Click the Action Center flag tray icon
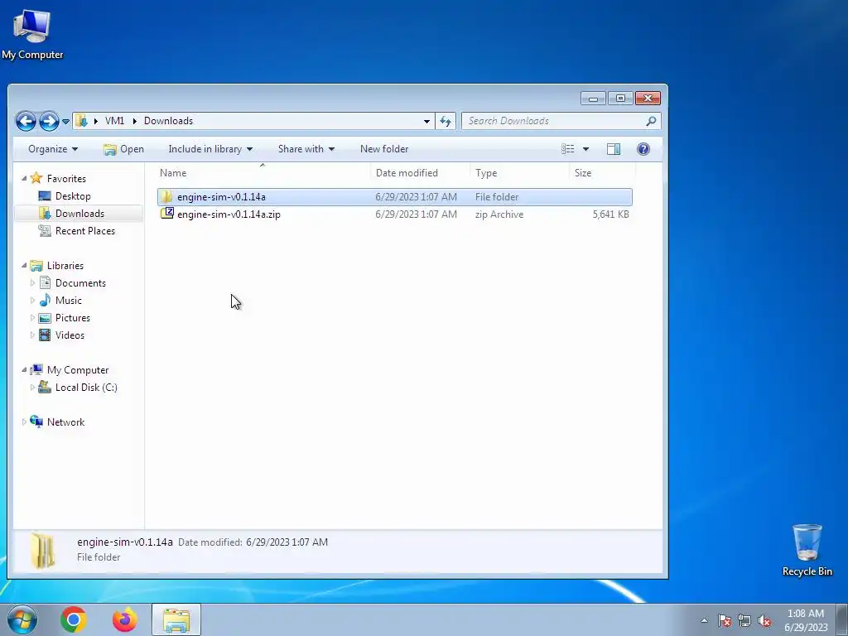Image resolution: width=848 pixels, height=636 pixels. pyautogui.click(x=725, y=620)
